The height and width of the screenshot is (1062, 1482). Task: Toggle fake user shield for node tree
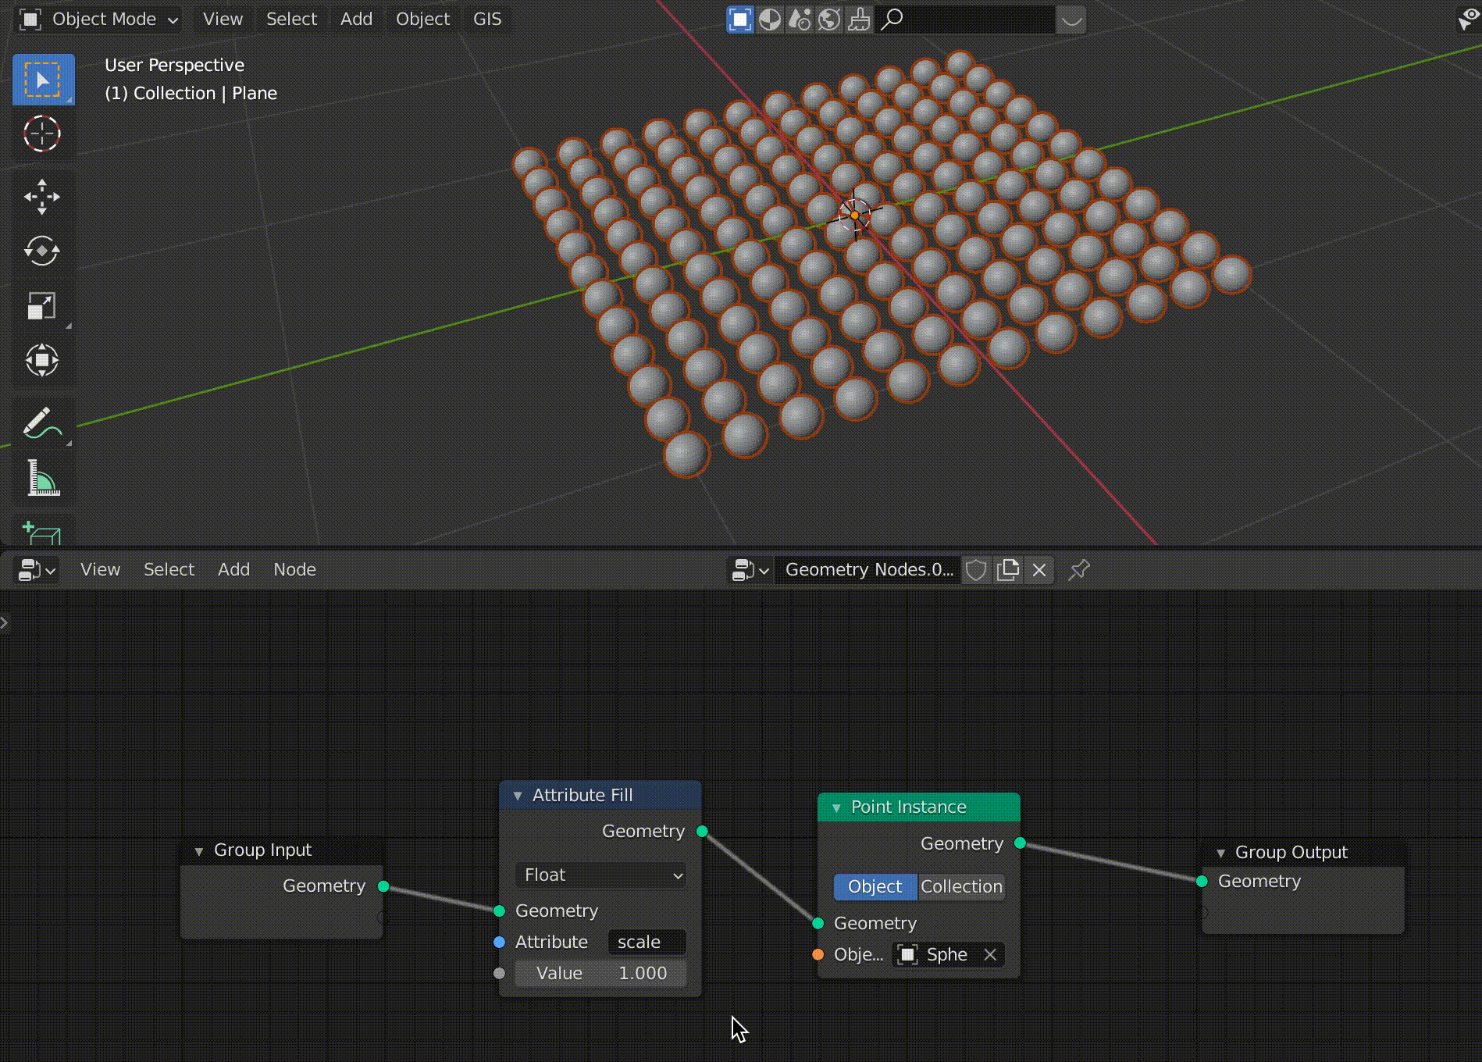click(x=976, y=570)
